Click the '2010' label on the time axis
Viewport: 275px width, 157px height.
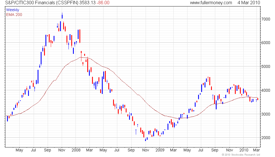(x=244, y=150)
